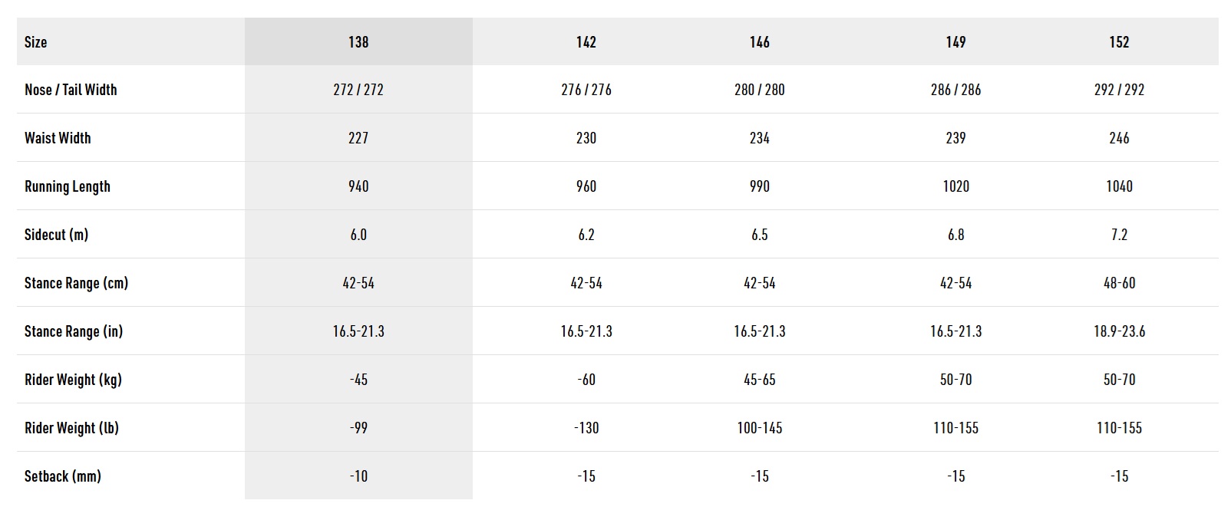Click the 100-145 rider weight cell
This screenshot has width=1231, height=520.
click(759, 428)
